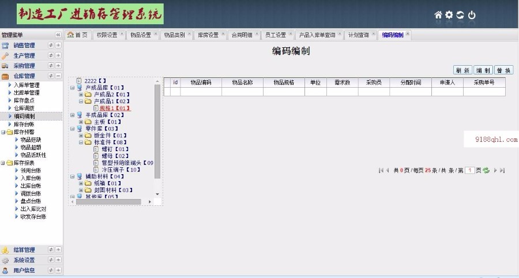Click the refresh icon beside 仓库管理

pos(51,76)
